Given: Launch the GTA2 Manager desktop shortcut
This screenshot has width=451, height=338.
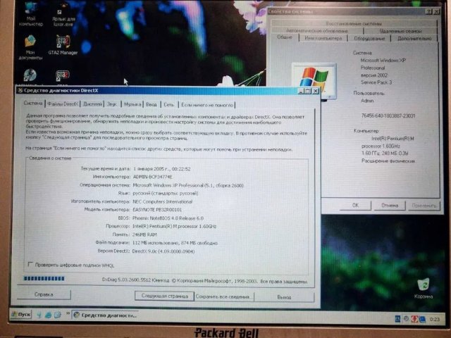Looking at the screenshot, I should pos(63,44).
